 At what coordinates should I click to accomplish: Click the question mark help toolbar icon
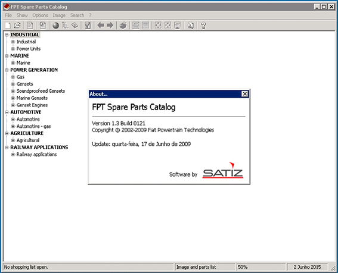[x=203, y=26]
